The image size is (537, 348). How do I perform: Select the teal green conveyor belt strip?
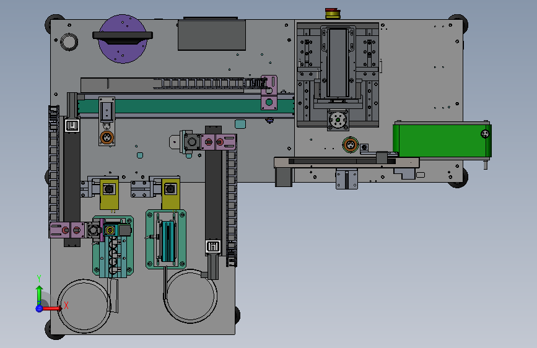click(x=186, y=106)
